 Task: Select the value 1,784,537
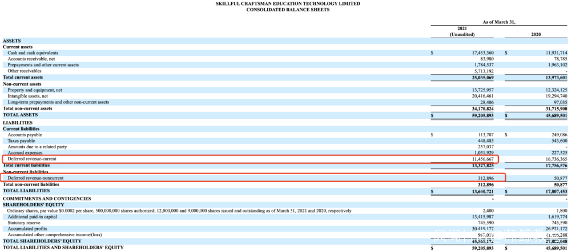click(484, 65)
